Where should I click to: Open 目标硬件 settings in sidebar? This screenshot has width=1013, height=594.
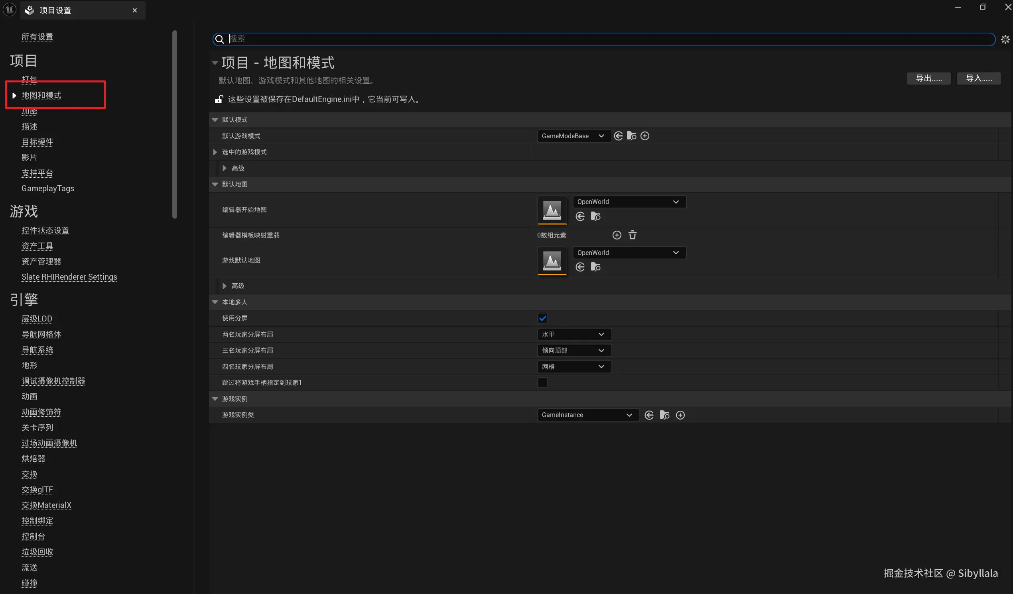37,142
